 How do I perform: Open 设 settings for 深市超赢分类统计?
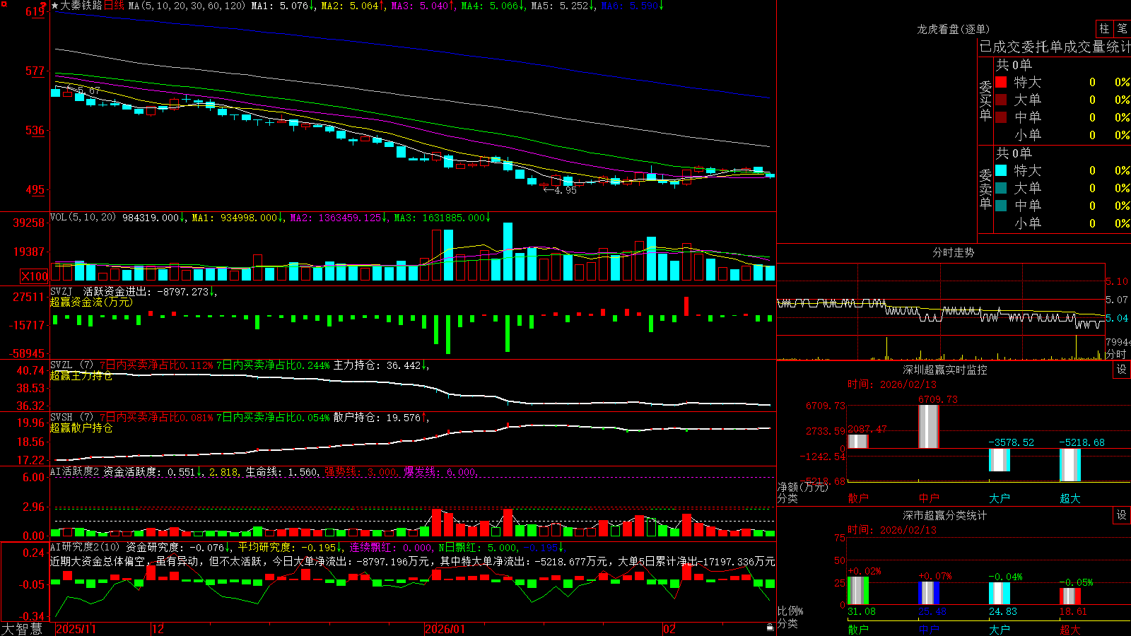coord(1122,515)
